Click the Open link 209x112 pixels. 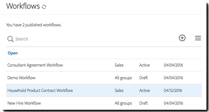[13, 53]
